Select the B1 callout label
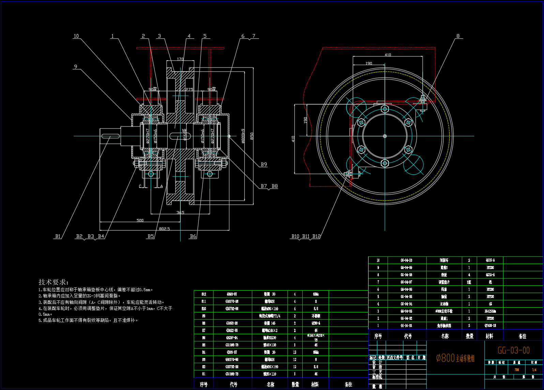The width and height of the screenshot is (544, 390). 58,236
